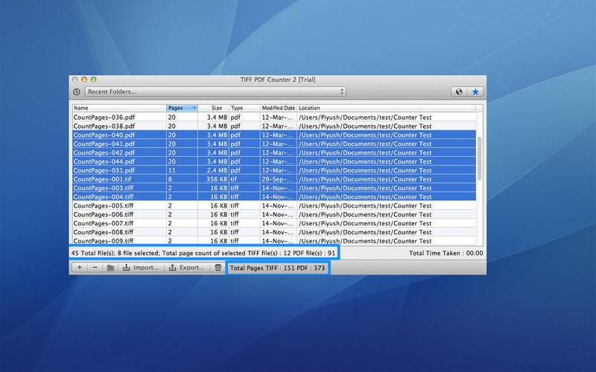Select the CountPages-042.pdf row

[x=274, y=153]
